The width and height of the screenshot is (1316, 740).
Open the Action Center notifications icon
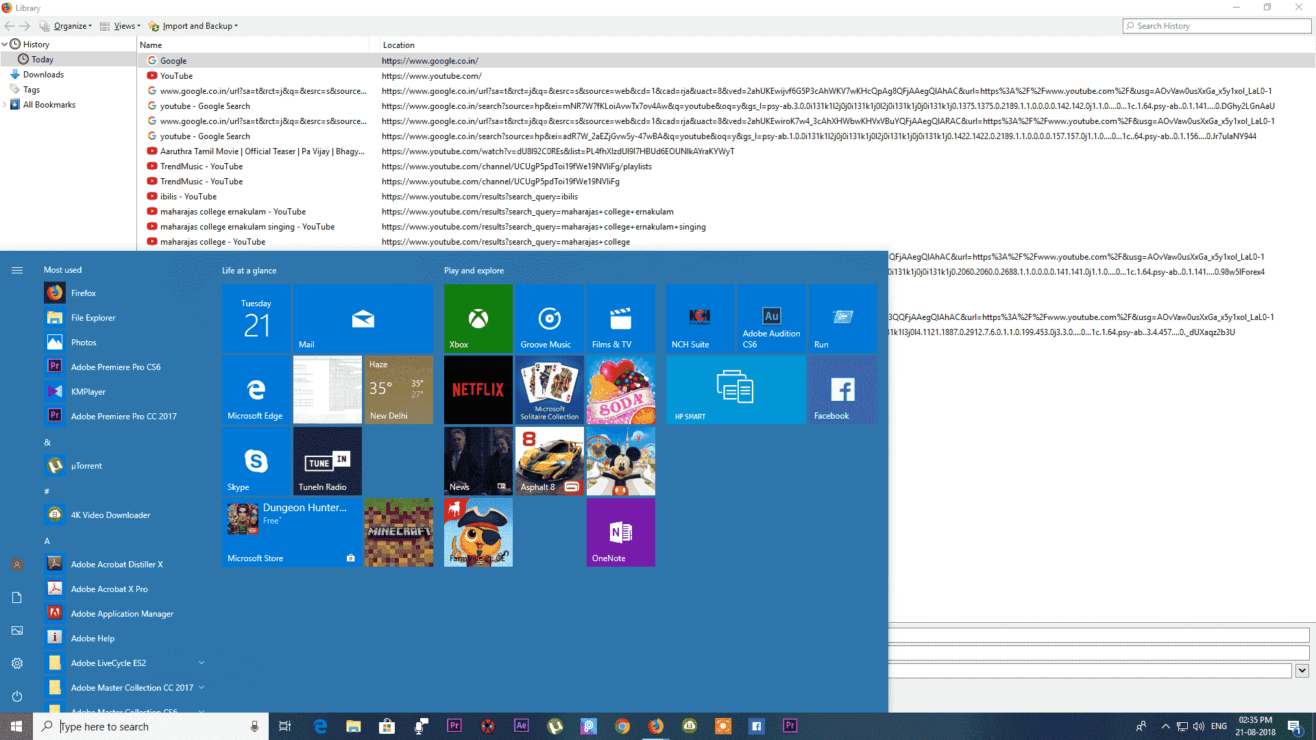[x=1295, y=726]
